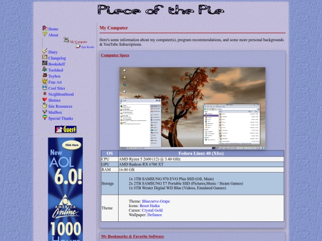Click the mailbox icon beside Mailbox
The width and height of the screenshot is (322, 241).
click(x=45, y=111)
